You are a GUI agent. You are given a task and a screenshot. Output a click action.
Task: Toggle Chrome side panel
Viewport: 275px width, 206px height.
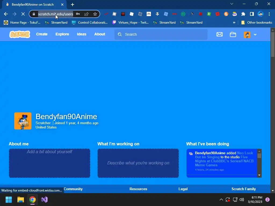pyautogui.click(x=252, y=14)
